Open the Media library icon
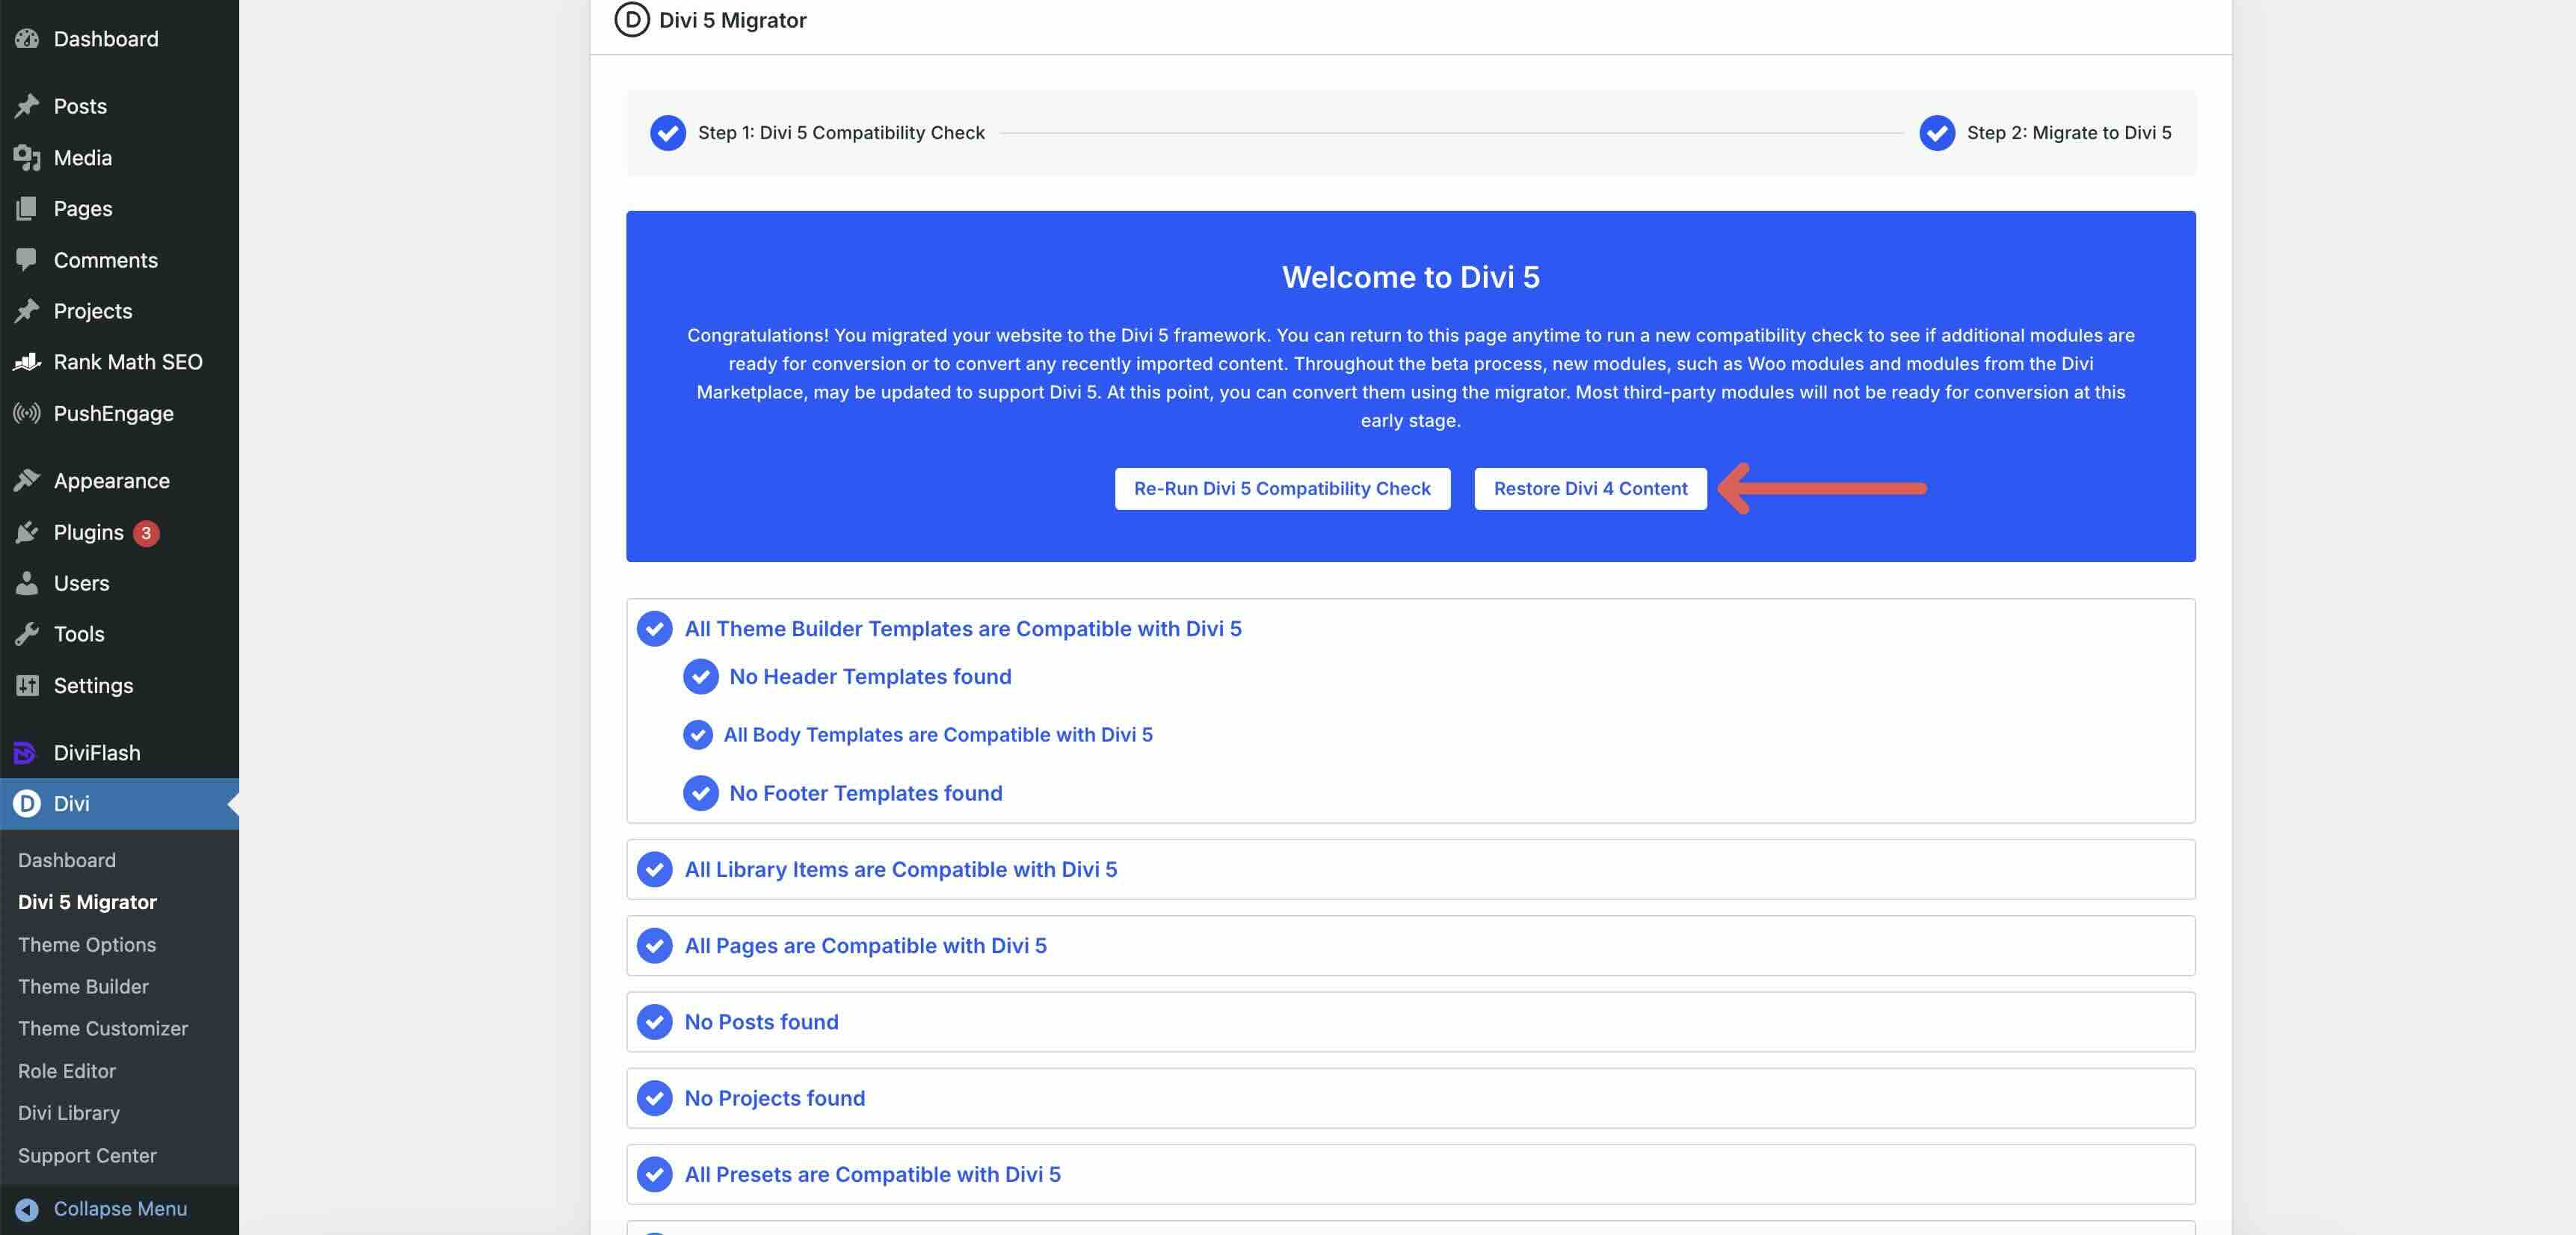The height and width of the screenshot is (1235, 2576). coord(27,157)
